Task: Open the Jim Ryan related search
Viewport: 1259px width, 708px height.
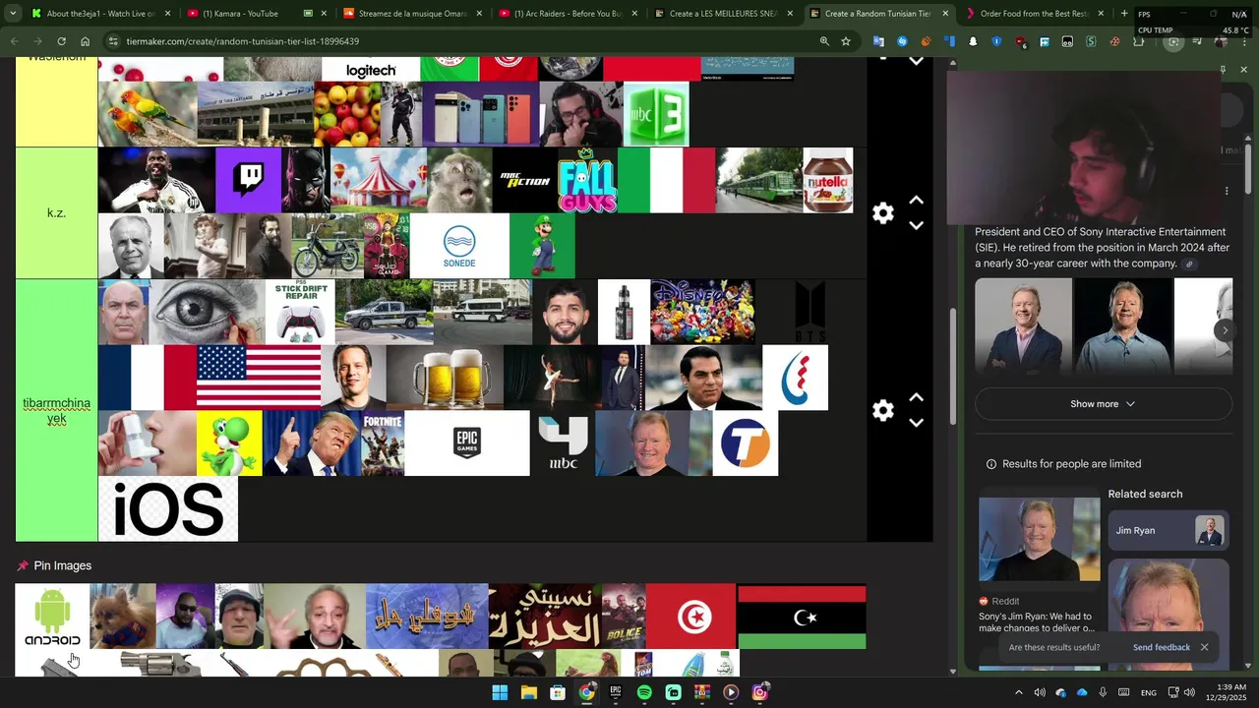Action: click(1169, 531)
